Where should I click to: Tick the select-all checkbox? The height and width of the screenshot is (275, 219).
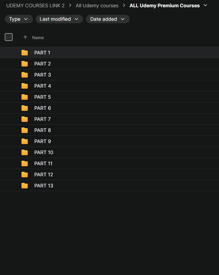point(9,37)
